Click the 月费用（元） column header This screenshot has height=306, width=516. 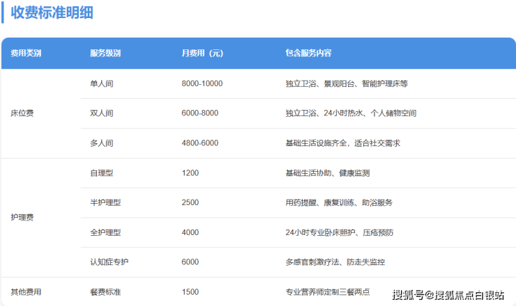coord(202,54)
